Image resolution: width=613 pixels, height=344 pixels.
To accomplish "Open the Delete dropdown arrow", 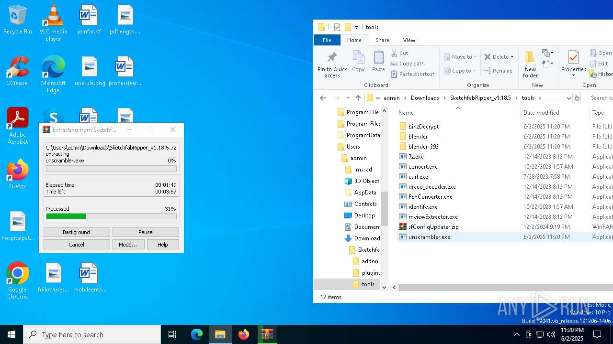I will 512,57.
